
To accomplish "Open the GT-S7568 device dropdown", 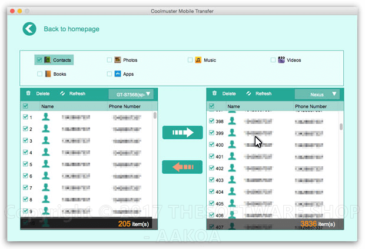I will (131, 95).
